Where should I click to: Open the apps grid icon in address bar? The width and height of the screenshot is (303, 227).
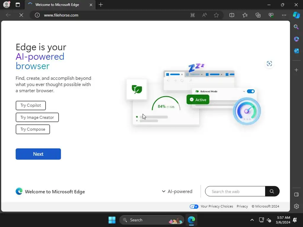(193, 15)
